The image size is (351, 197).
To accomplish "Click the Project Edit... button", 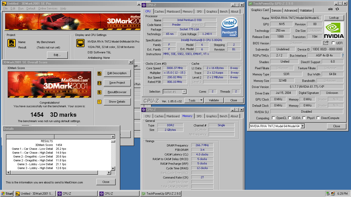I will point(57,55).
